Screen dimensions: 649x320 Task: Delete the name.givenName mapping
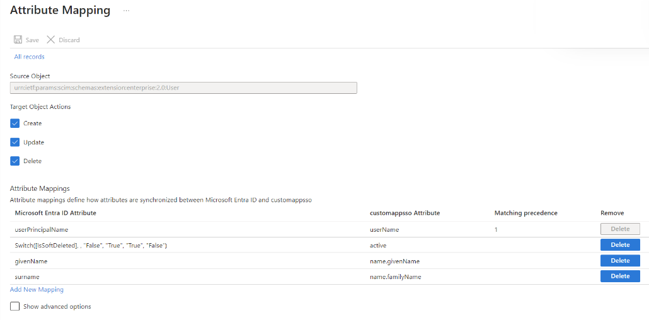click(620, 260)
